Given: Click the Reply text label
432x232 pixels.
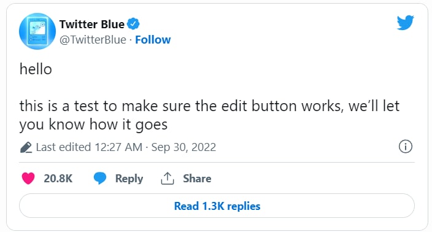Looking at the screenshot, I should click(x=129, y=179).
